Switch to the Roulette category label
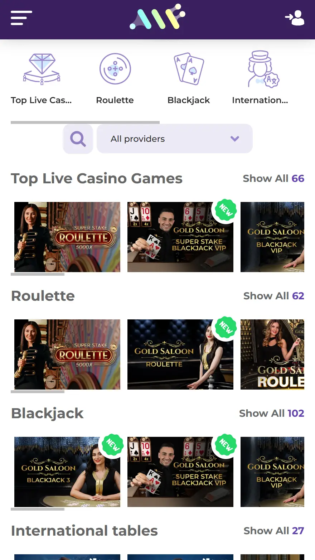 click(x=115, y=100)
